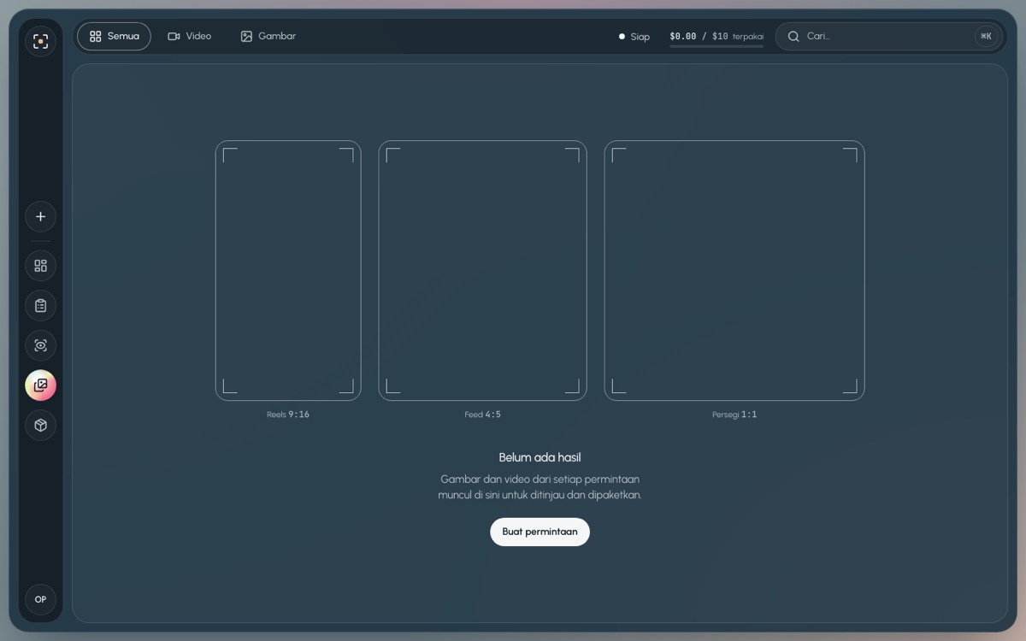The width and height of the screenshot is (1026, 641).
Task: Switch to the Gambar tab
Action: pyautogui.click(x=268, y=37)
